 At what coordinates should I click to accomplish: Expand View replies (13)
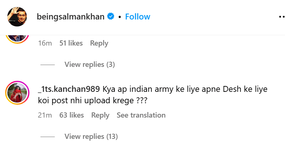pyautogui.click(x=91, y=136)
